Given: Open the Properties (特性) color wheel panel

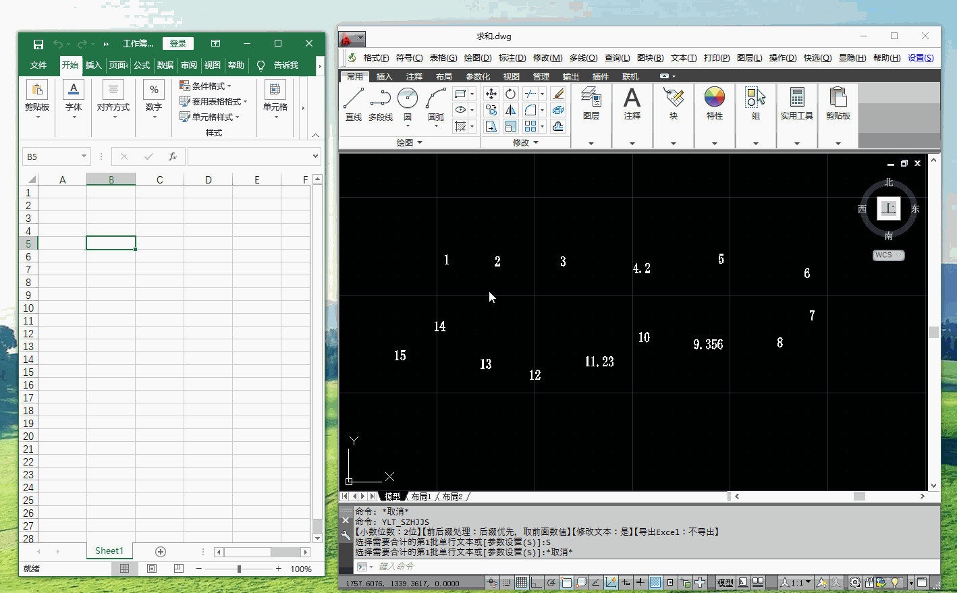Looking at the screenshot, I should pos(715,104).
